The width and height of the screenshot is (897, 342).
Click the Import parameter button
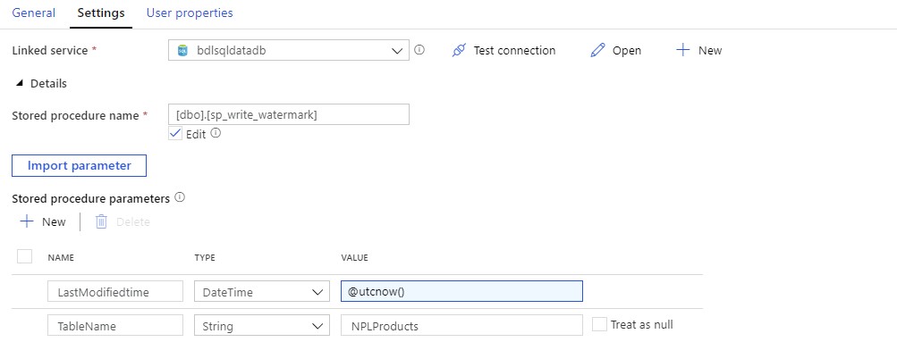tap(79, 165)
